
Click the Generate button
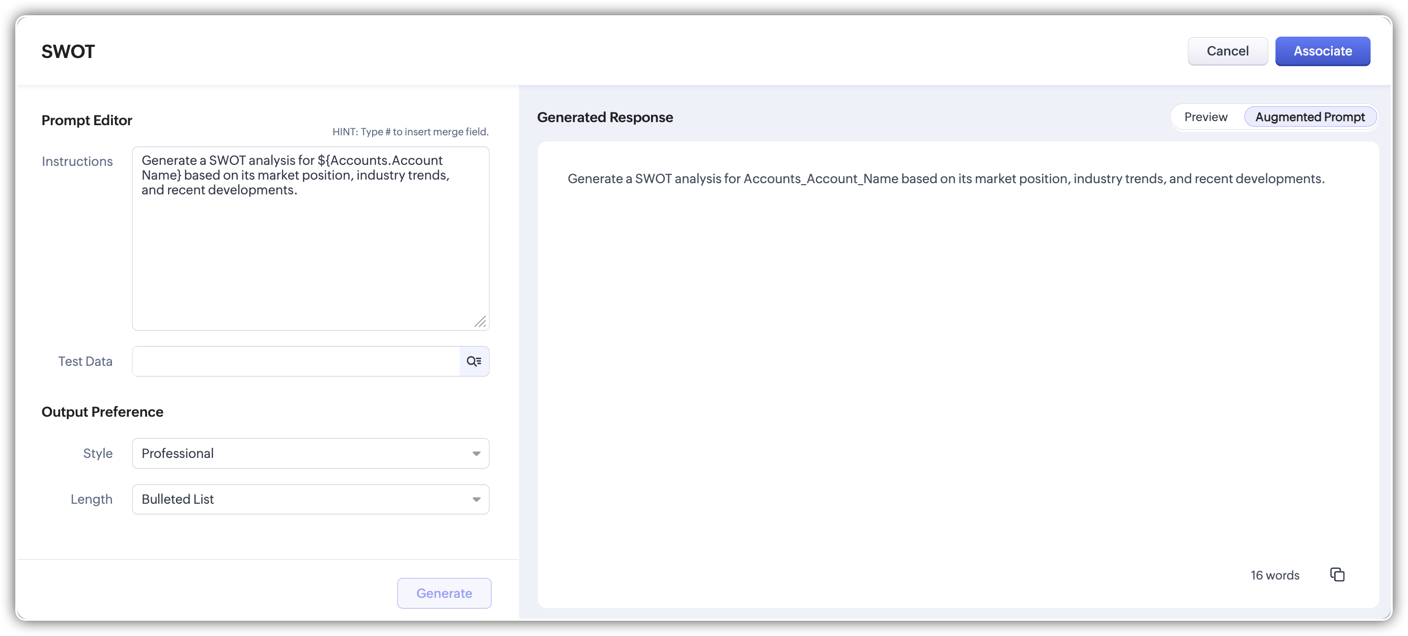click(x=444, y=593)
